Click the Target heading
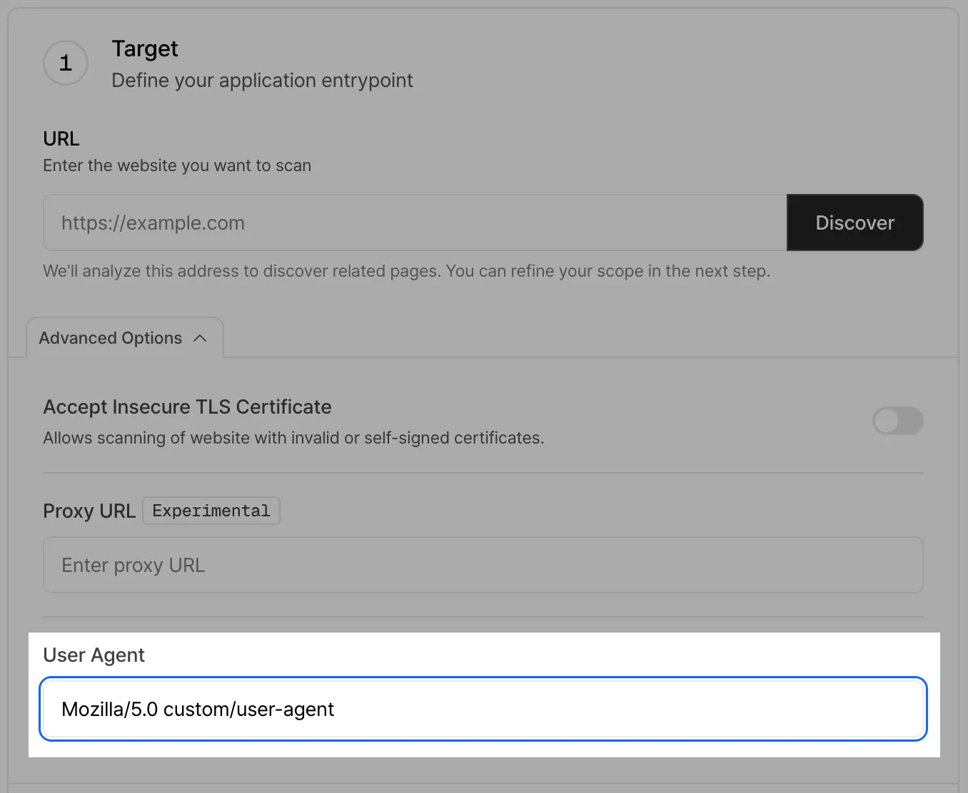The image size is (968, 793). (144, 48)
